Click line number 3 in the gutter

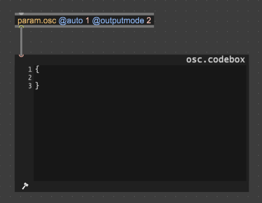click(30, 86)
